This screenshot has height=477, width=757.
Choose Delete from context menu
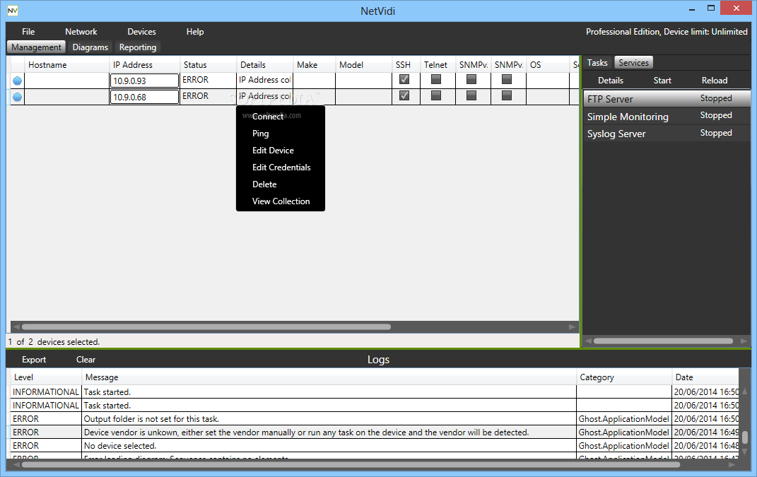coord(264,184)
